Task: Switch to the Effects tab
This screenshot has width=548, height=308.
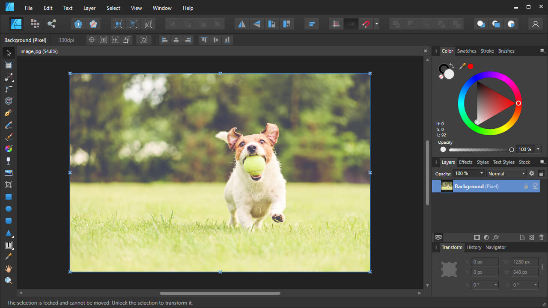Action: [x=466, y=162]
